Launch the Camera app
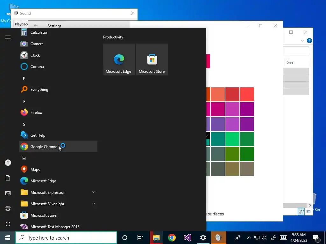326x244 pixels. tap(58, 44)
